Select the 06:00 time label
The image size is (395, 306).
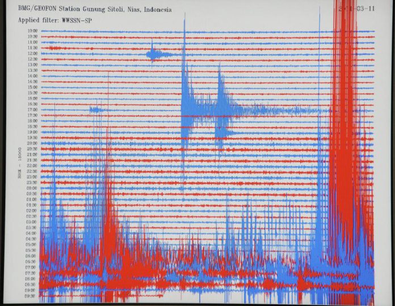tap(32, 256)
